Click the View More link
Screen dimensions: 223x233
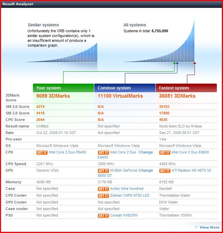pyautogui.click(x=210, y=228)
